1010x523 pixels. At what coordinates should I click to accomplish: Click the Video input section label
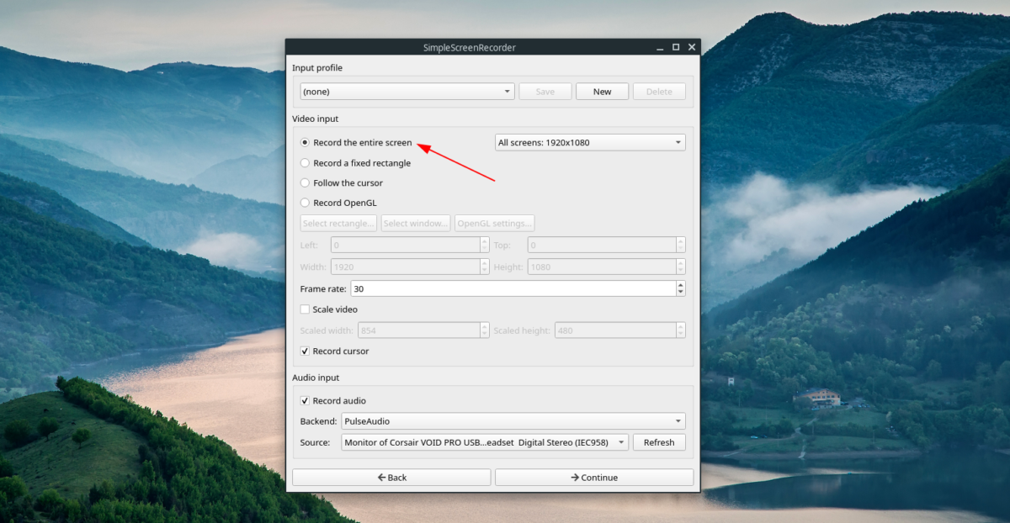click(316, 119)
